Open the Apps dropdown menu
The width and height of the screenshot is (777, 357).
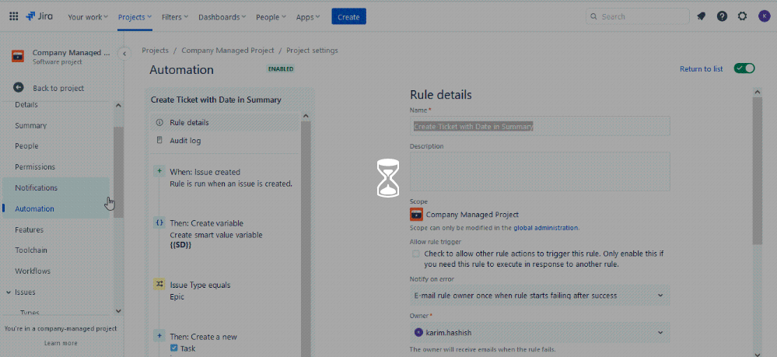308,17
